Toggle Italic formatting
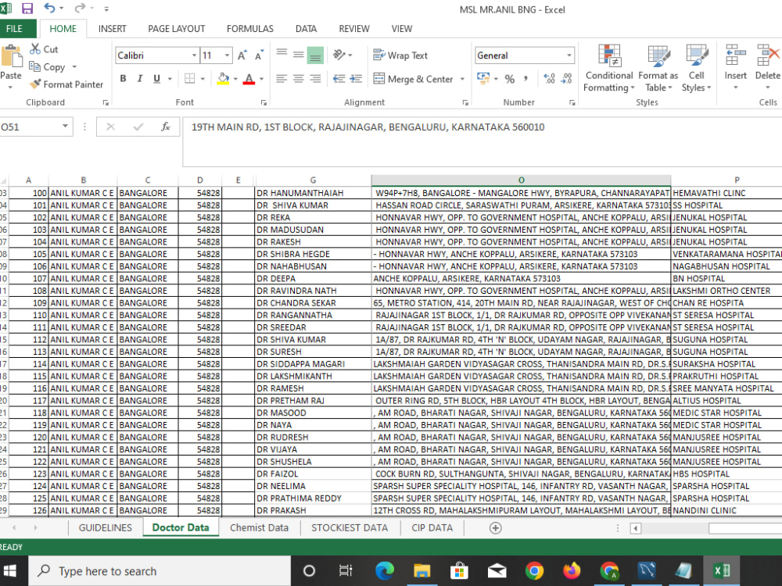The width and height of the screenshot is (782, 586). coord(140,78)
